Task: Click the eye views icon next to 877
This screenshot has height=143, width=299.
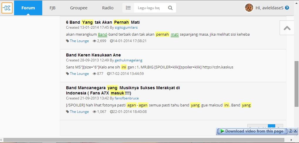Action: click(94, 74)
